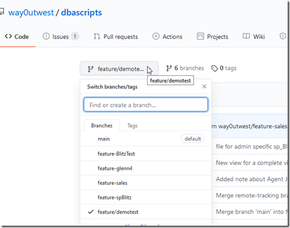290x228 pixels.
Task: Toggle the feature/demote... branch dropdown
Action: point(119,68)
